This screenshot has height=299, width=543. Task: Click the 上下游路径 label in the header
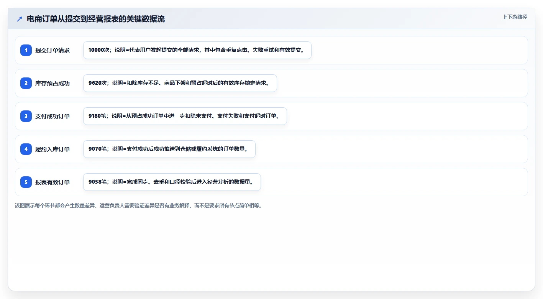tap(515, 17)
